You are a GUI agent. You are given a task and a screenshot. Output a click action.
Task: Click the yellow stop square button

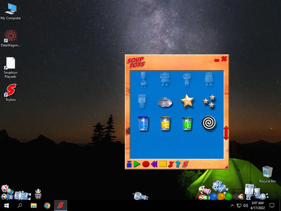(163, 164)
